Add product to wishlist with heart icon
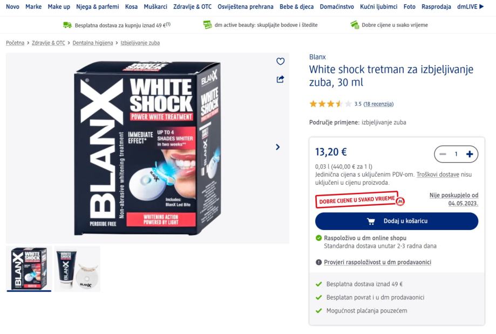The image size is (496, 334). click(280, 61)
